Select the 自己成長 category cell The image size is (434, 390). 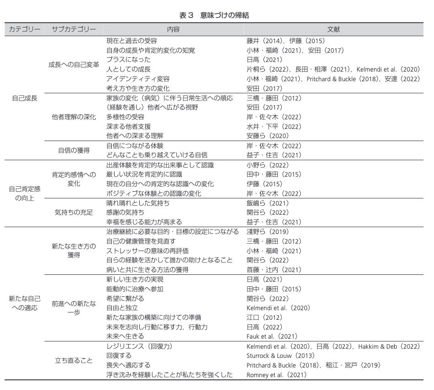click(x=25, y=98)
